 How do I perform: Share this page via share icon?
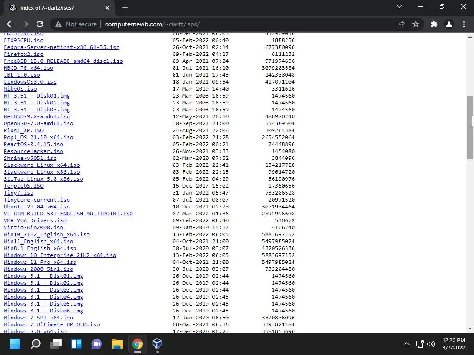[401, 24]
